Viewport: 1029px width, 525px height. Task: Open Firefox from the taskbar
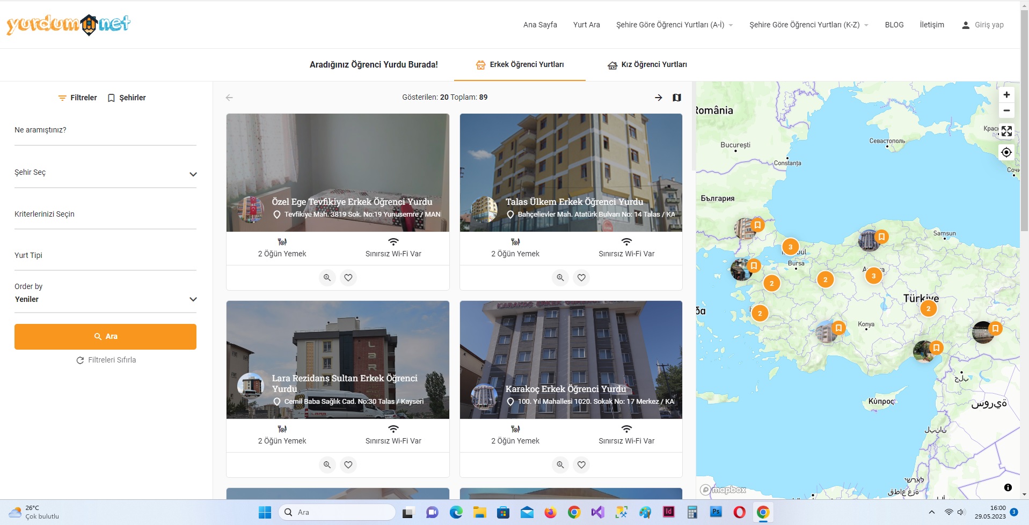550,512
